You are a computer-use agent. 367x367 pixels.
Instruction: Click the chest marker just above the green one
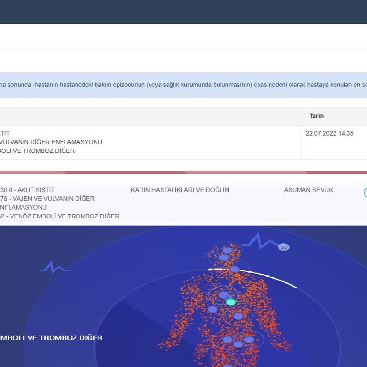click(224, 295)
